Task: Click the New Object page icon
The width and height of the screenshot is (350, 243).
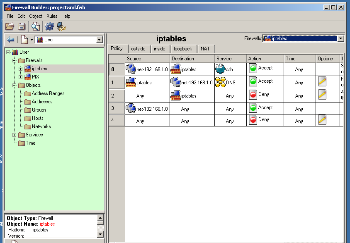Action: tap(24, 40)
